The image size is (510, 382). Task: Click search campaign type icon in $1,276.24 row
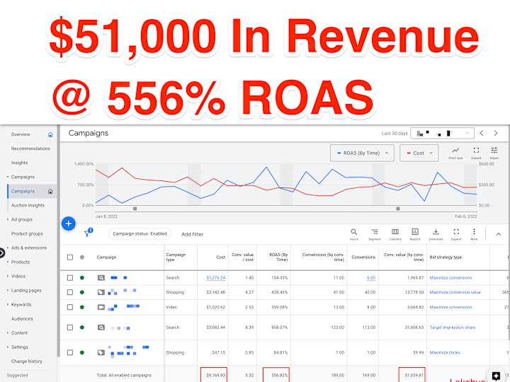point(101,278)
